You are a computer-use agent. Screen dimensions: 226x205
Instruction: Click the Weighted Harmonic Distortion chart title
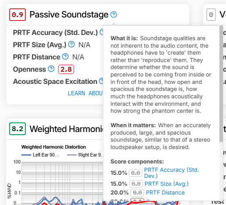pyautogui.click(x=53, y=147)
